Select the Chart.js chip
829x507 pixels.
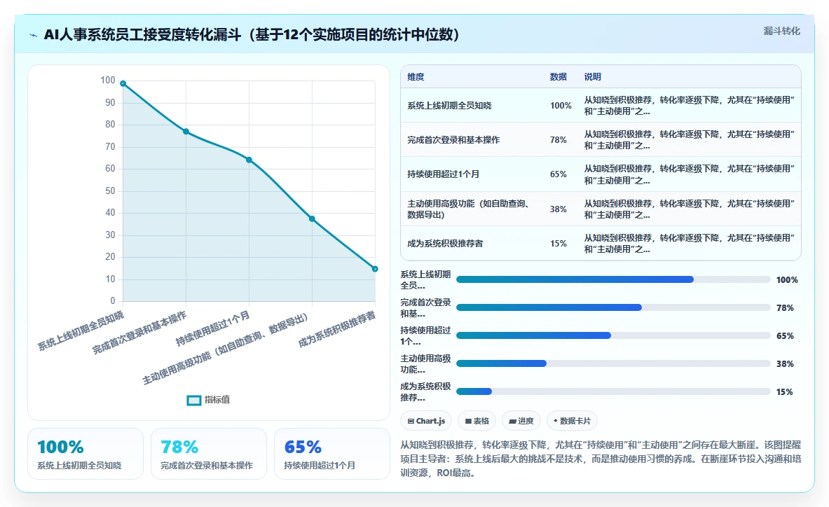point(426,421)
